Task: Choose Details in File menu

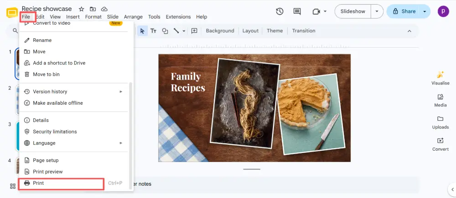Action: point(73,120)
